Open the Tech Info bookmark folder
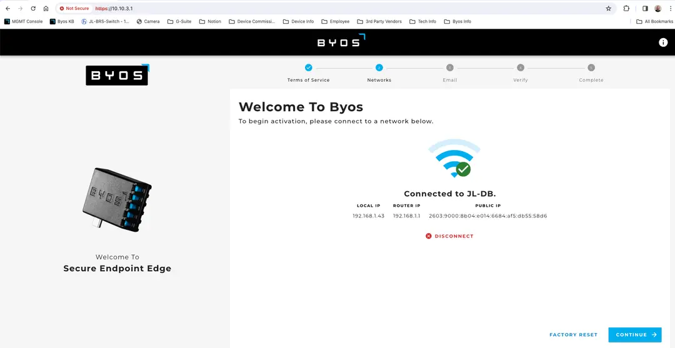This screenshot has height=348, width=675. tap(422, 21)
